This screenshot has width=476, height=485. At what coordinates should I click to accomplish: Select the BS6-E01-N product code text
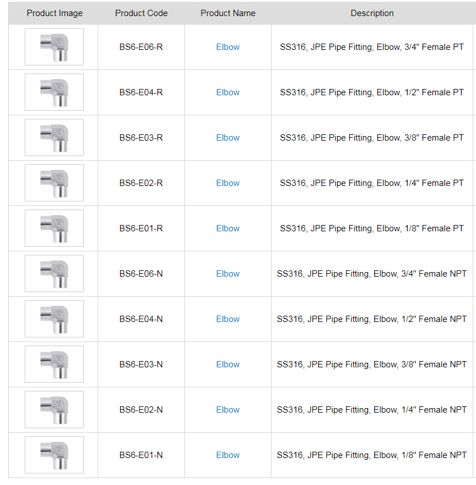point(141,455)
